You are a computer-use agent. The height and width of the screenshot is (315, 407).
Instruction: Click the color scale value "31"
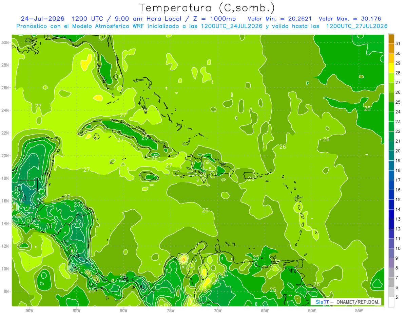[398, 43]
